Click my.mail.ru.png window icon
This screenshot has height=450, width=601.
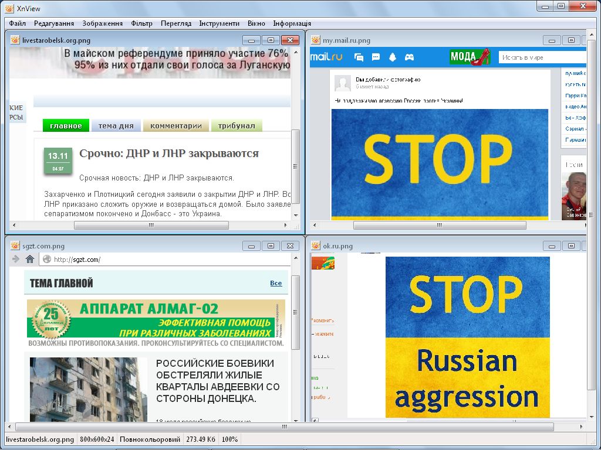[315, 40]
